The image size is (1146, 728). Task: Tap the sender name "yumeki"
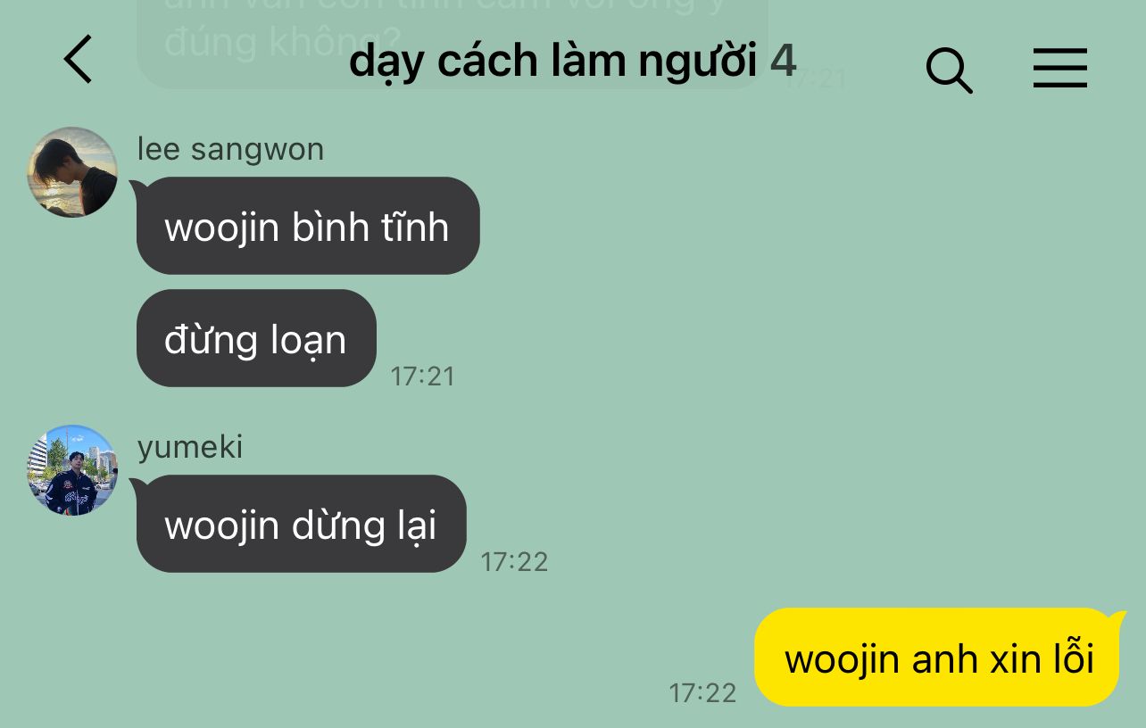pyautogui.click(x=190, y=447)
